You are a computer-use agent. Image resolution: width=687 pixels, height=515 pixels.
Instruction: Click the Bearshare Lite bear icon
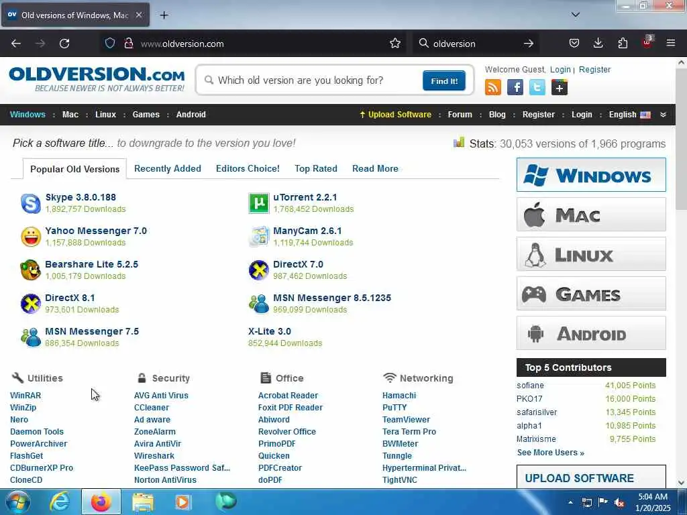pyautogui.click(x=31, y=270)
